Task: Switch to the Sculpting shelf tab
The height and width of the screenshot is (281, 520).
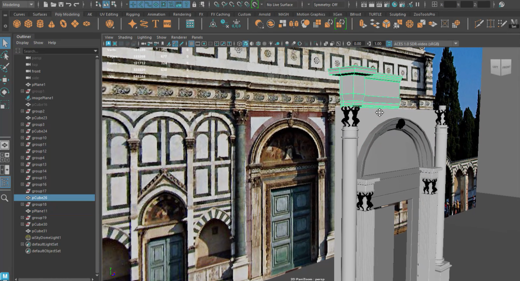Action: [x=397, y=14]
